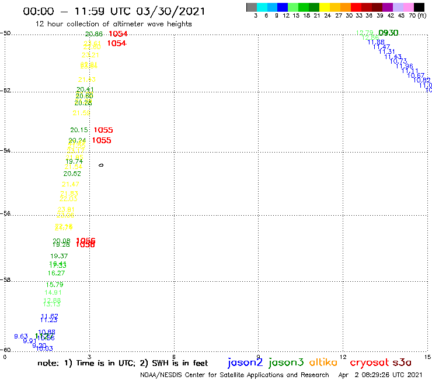Image resolution: width=432 pixels, height=380 pixels.
Task: Click the date range title '00:00 – 11:59 UTC 03/30/2021'
Action: pyautogui.click(x=114, y=11)
